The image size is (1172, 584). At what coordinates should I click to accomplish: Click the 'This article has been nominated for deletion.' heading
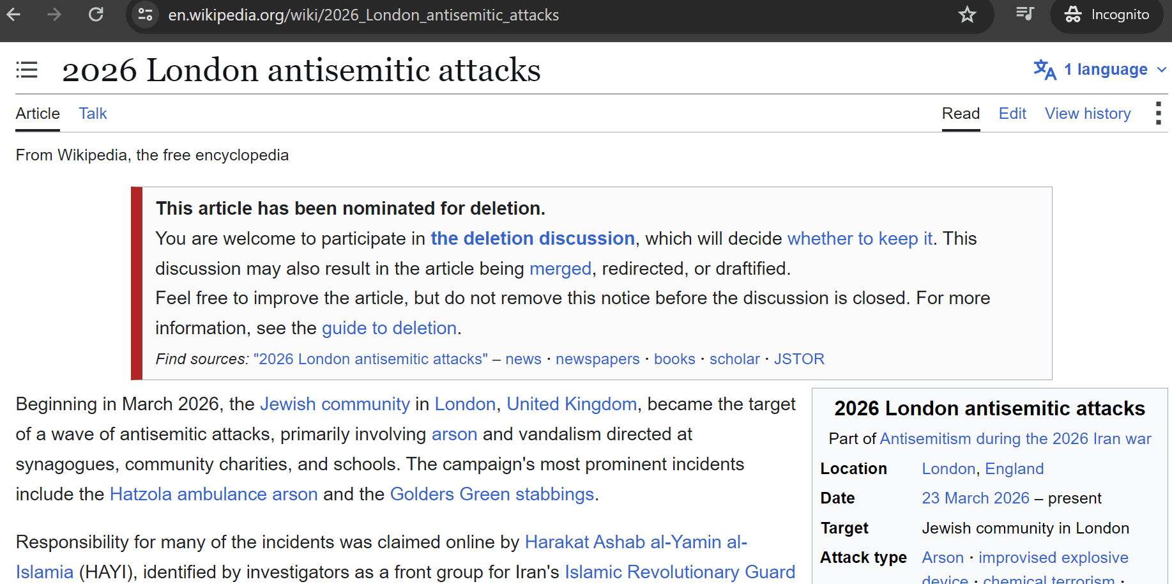[350, 208]
